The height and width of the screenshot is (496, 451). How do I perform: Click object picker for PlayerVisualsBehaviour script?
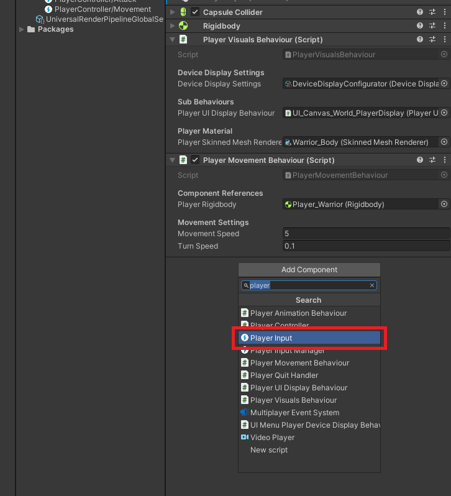click(444, 54)
